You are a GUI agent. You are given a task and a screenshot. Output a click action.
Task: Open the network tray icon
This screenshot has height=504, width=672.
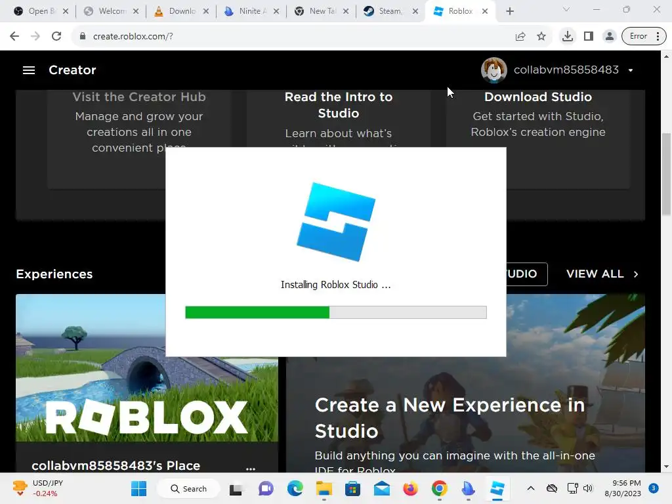pos(572,488)
